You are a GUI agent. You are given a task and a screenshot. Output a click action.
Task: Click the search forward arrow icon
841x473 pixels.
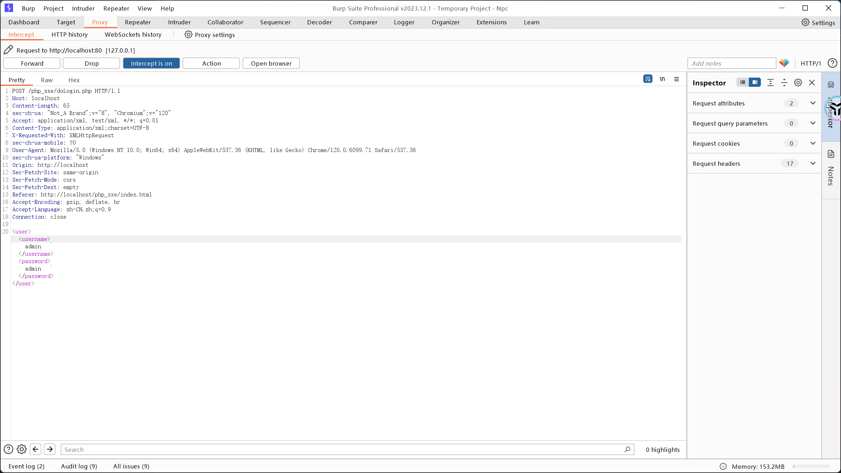(x=50, y=449)
